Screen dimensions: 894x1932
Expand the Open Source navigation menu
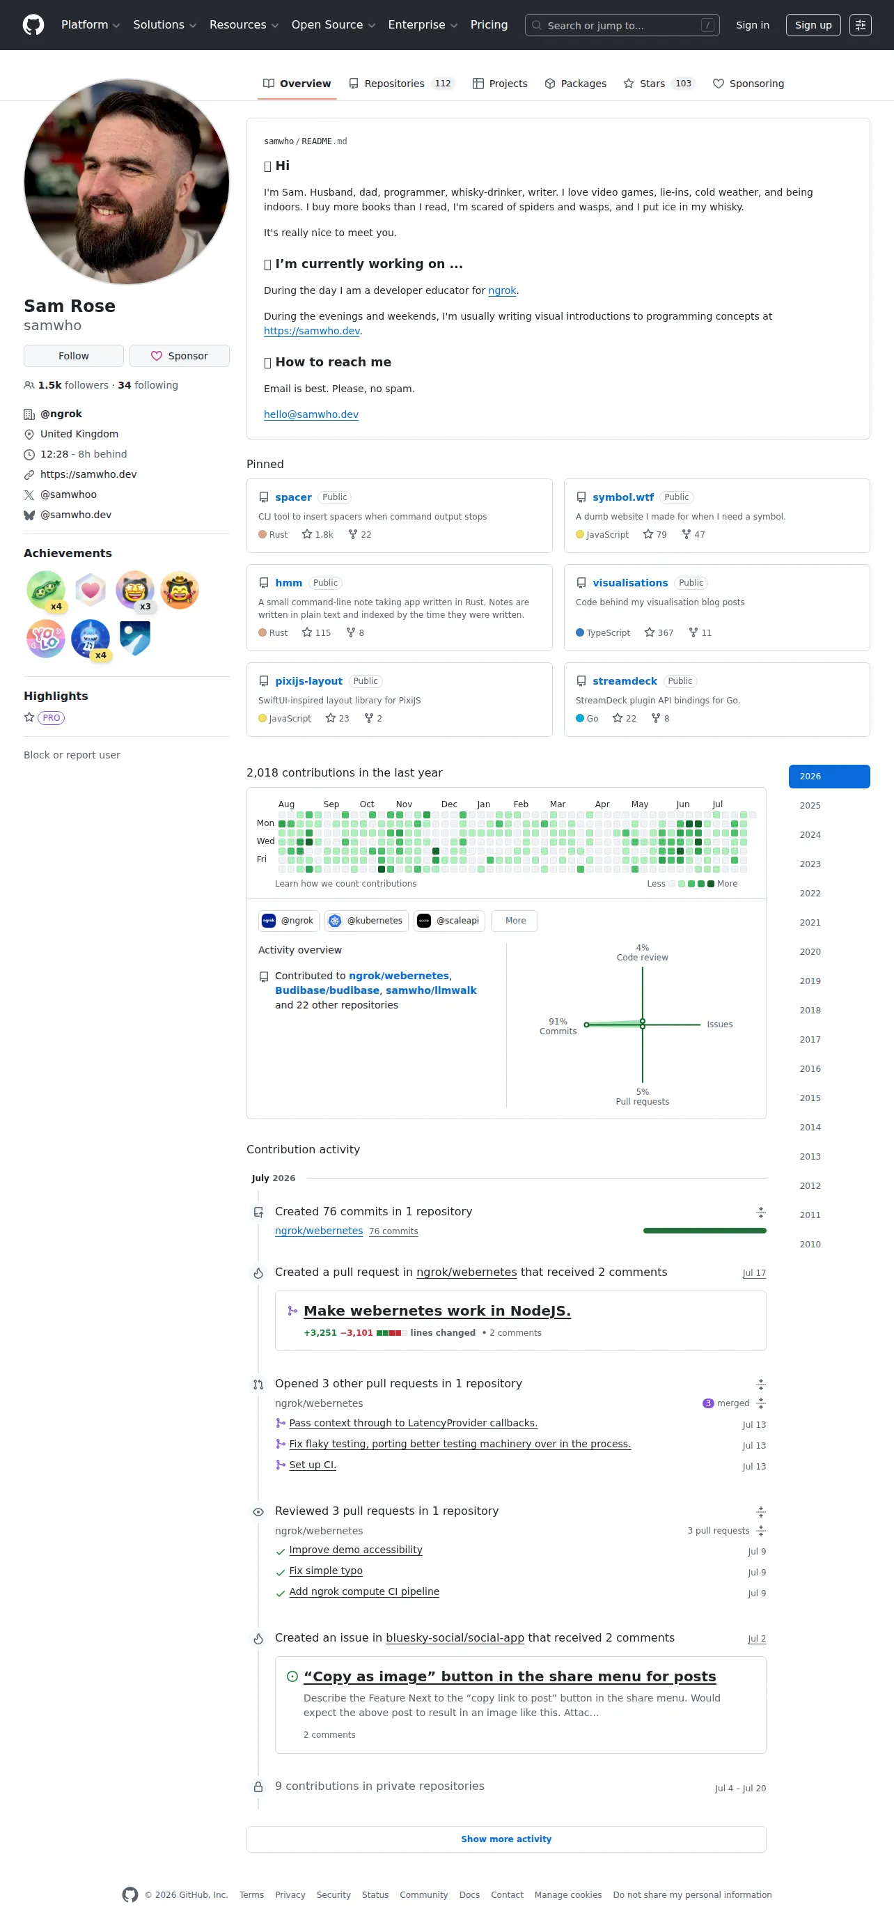point(333,25)
